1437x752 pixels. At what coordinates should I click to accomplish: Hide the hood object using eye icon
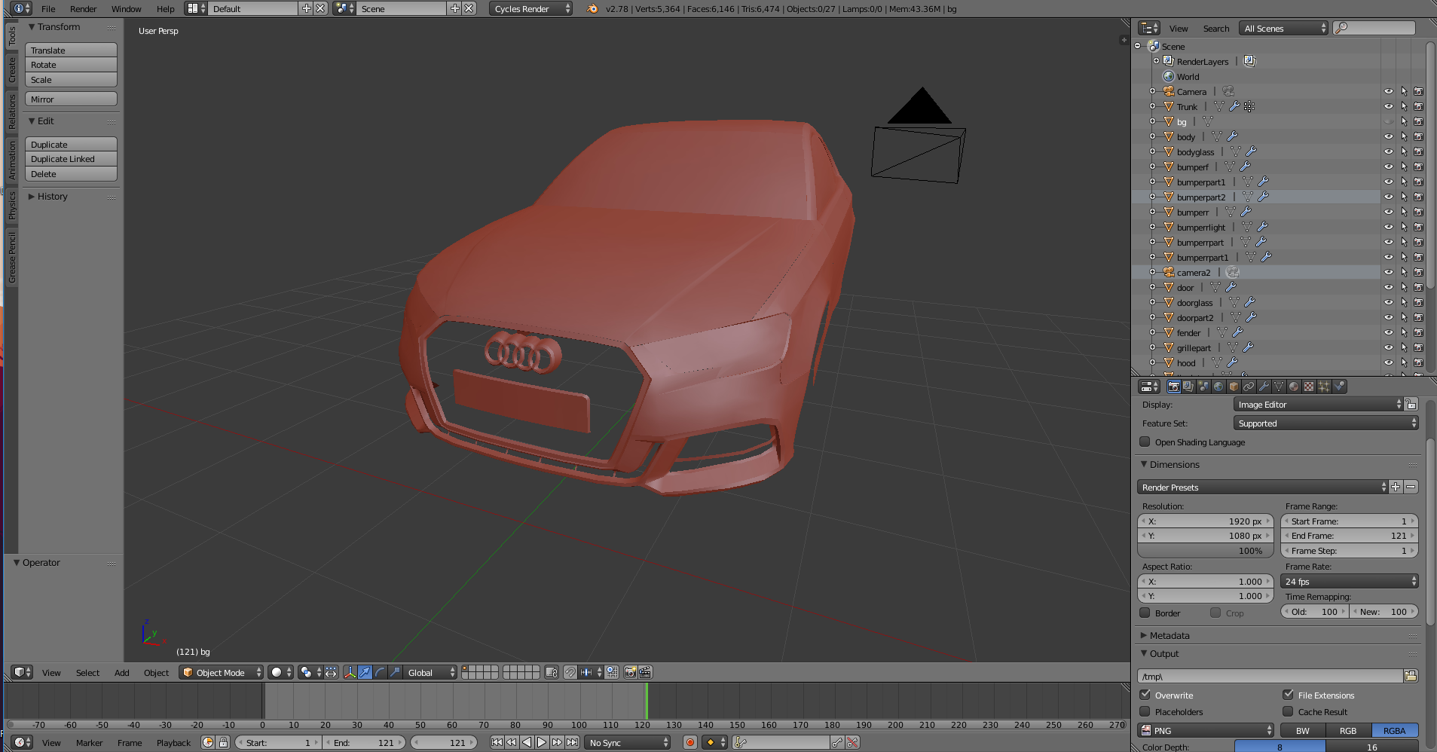pos(1388,363)
